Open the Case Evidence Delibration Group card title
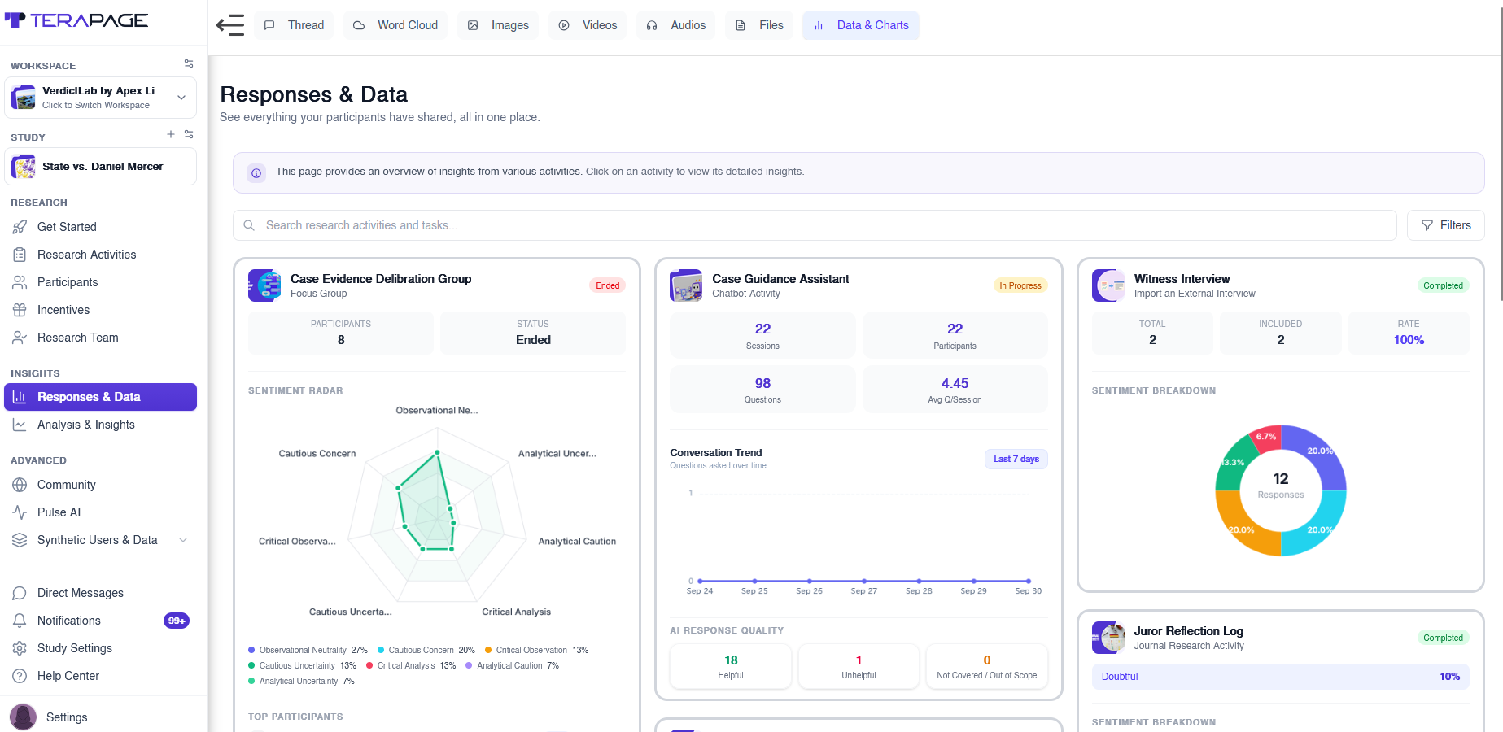This screenshot has width=1503, height=732. pyautogui.click(x=381, y=279)
